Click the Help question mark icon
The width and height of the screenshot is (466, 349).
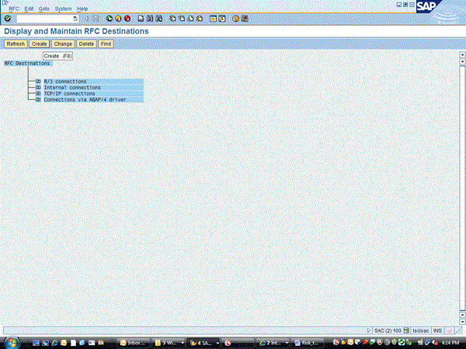235,18
